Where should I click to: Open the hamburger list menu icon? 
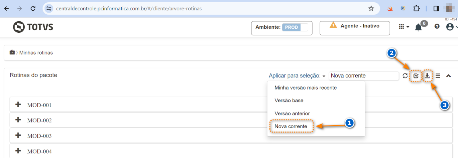coord(438,76)
